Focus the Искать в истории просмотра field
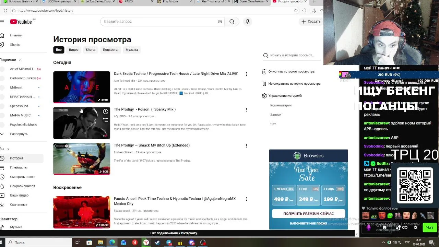439x247 pixels. [x=292, y=55]
